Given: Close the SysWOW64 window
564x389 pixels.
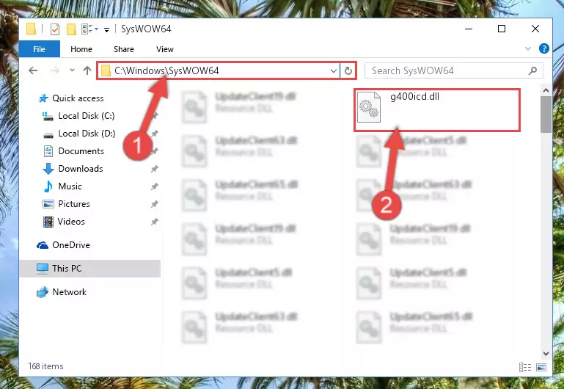Looking at the screenshot, I should point(535,29).
